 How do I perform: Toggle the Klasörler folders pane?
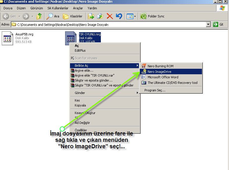click(x=73, y=16)
